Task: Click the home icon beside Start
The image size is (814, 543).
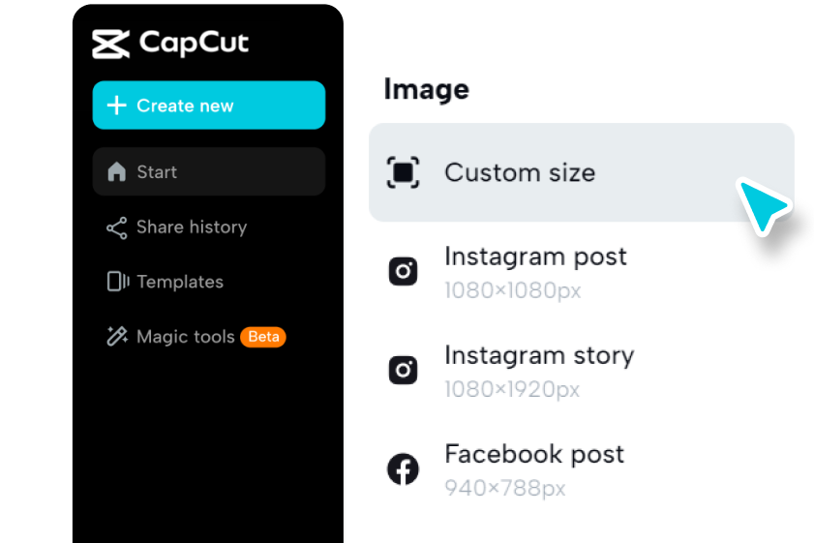Action: [x=117, y=172]
